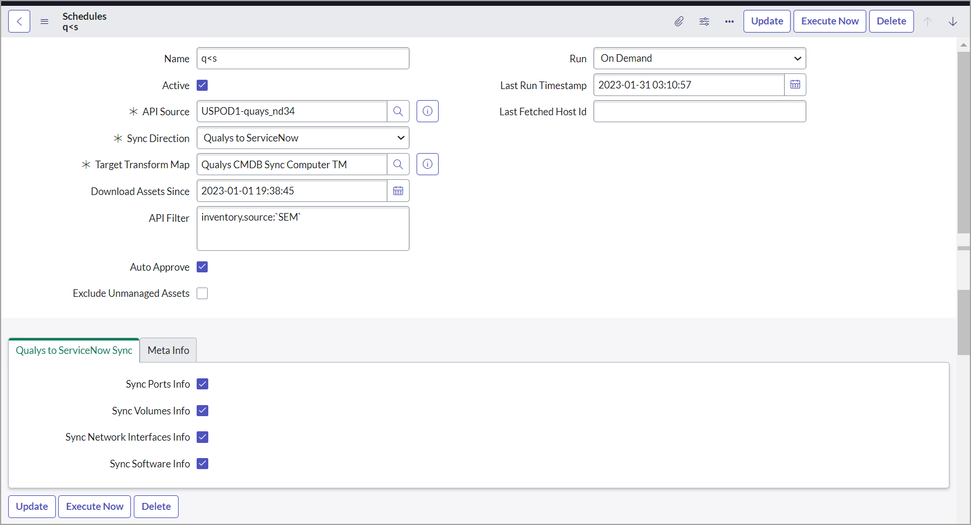
Task: Select the Qualys to ServiceNow Sync tab
Action: tap(74, 350)
